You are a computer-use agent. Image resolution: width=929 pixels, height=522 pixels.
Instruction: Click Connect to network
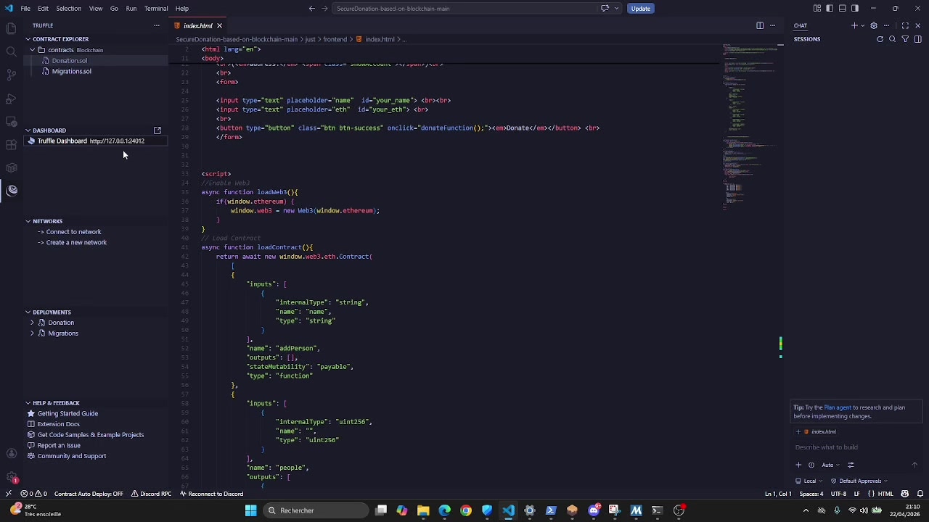pyautogui.click(x=73, y=232)
